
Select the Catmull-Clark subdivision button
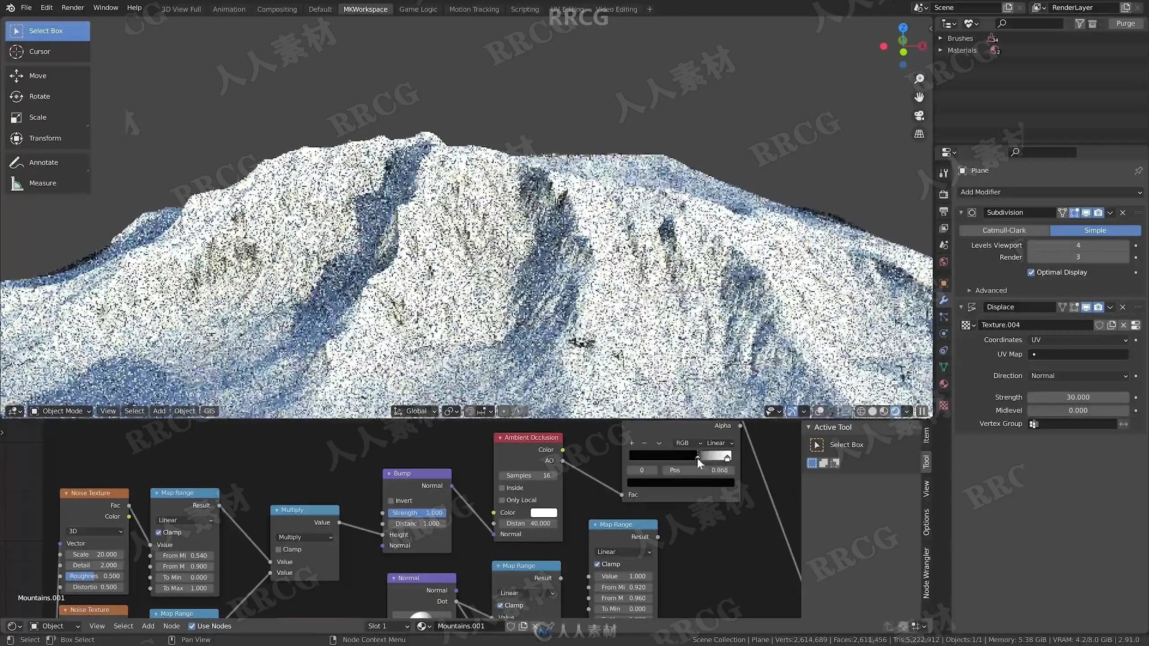[1004, 230]
